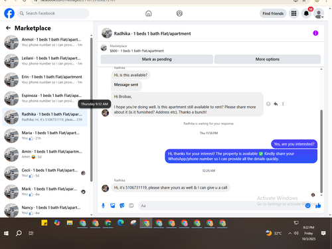React to Radhika's message with emoji icon
The height and width of the screenshot is (249, 332).
268,104
